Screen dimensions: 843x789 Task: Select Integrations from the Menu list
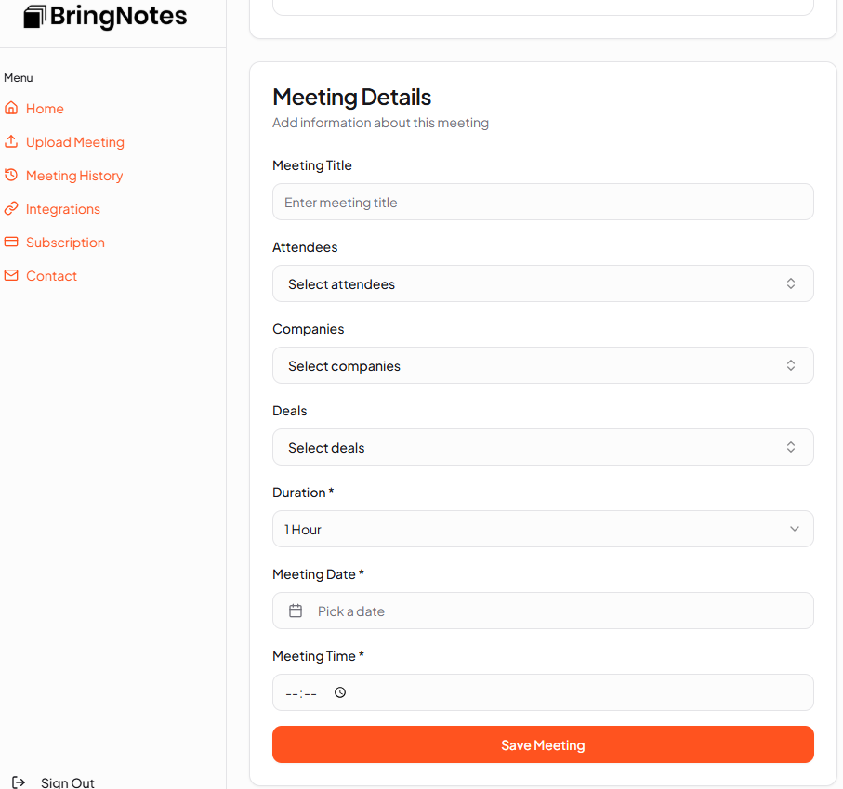[63, 208]
